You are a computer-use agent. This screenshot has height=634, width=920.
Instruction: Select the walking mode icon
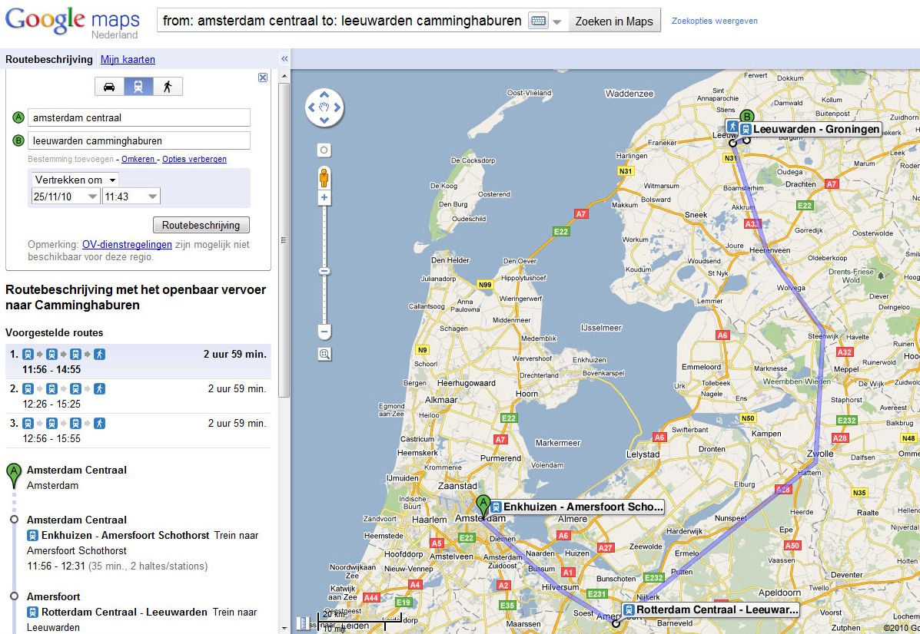[168, 87]
